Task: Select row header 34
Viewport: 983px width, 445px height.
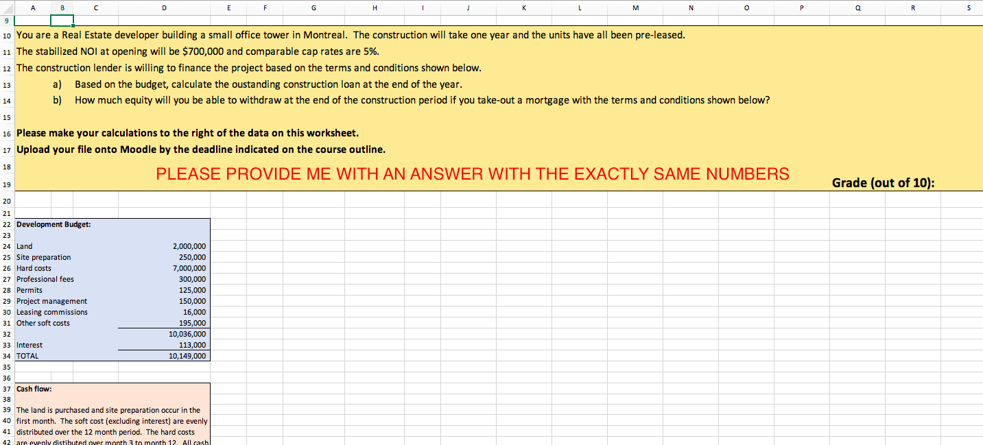Action: coord(7,356)
